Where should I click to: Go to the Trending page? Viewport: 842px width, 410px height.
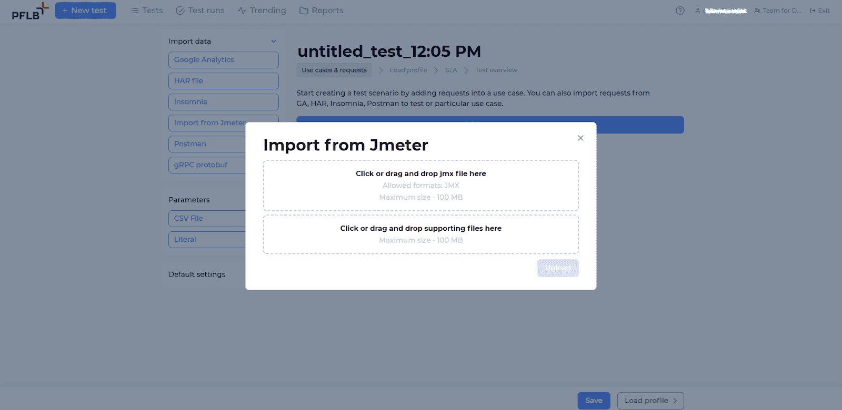(x=262, y=11)
